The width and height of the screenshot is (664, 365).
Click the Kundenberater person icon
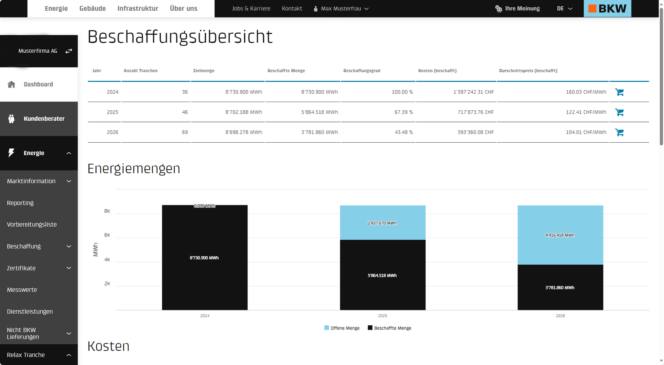coord(12,119)
